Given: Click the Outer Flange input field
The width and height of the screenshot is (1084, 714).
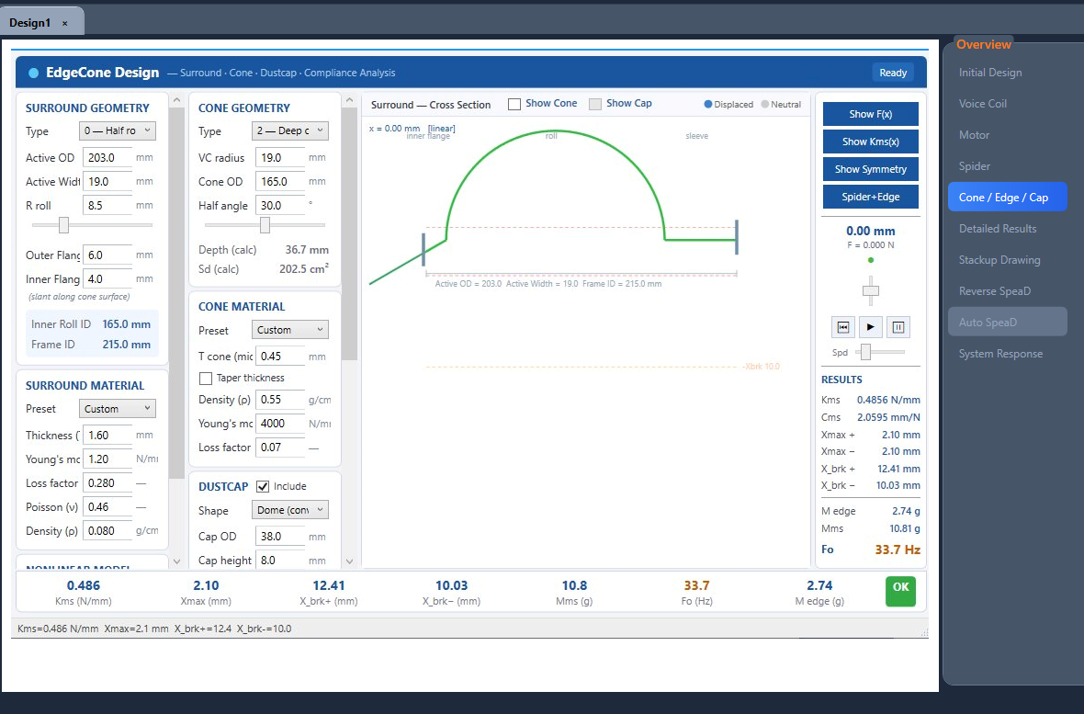Looking at the screenshot, I should click(x=107, y=255).
